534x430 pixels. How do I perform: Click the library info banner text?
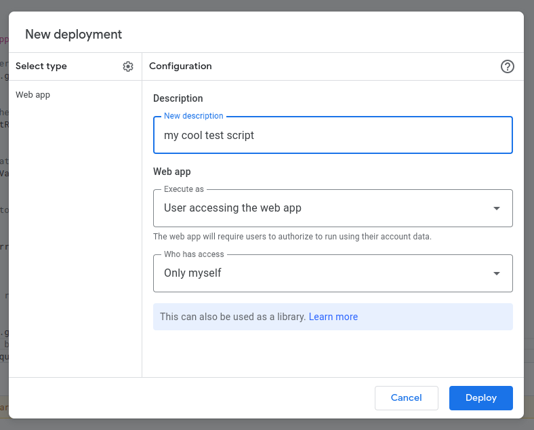point(233,317)
